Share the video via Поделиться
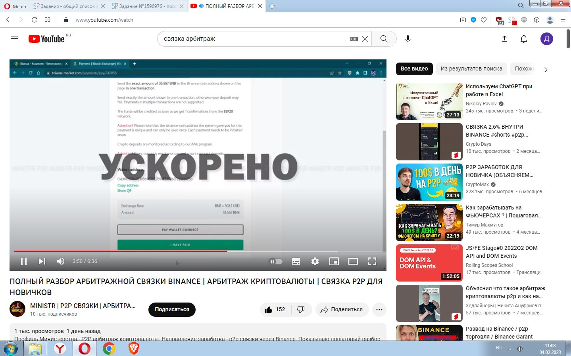 342,310
